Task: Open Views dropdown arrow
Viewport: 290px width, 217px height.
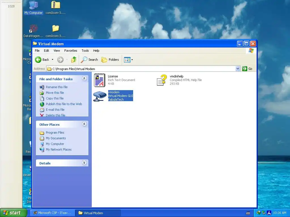Action: pyautogui.click(x=132, y=60)
